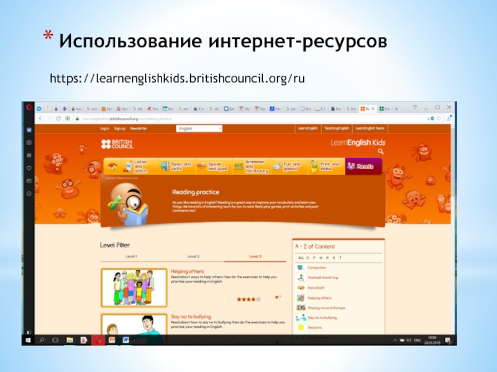Open the home icon in navigation bar
This screenshot has height=372, width=497.
coord(113,166)
